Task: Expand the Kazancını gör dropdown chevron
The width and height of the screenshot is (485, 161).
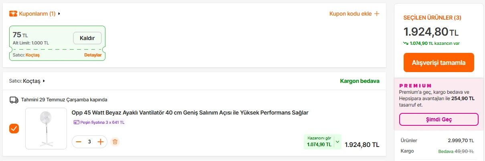Action: point(337,141)
